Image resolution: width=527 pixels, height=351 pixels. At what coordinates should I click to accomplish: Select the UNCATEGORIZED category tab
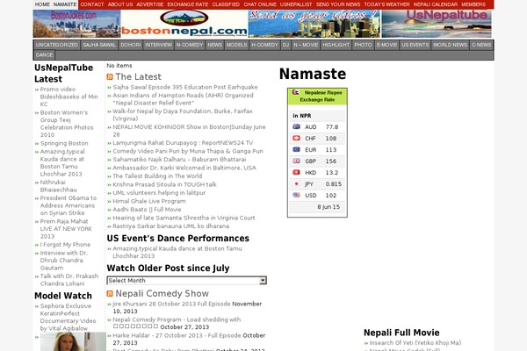(x=57, y=45)
